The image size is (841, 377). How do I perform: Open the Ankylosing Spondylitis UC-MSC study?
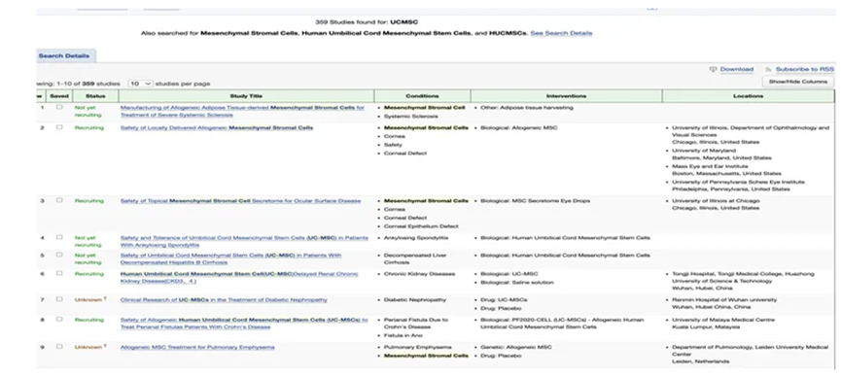244,241
